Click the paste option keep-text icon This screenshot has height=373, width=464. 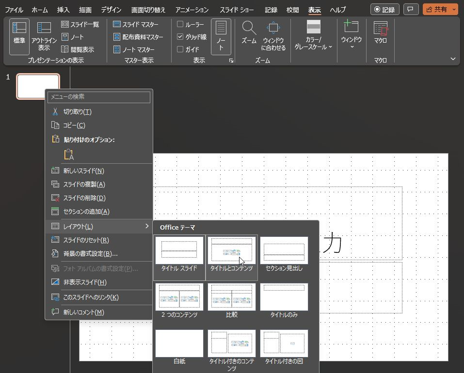(69, 155)
